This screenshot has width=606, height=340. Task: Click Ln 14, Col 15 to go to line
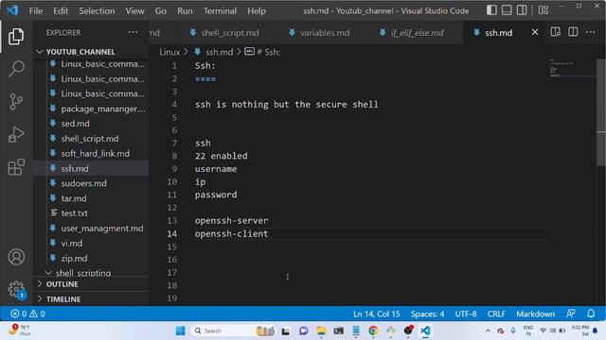[x=377, y=314]
